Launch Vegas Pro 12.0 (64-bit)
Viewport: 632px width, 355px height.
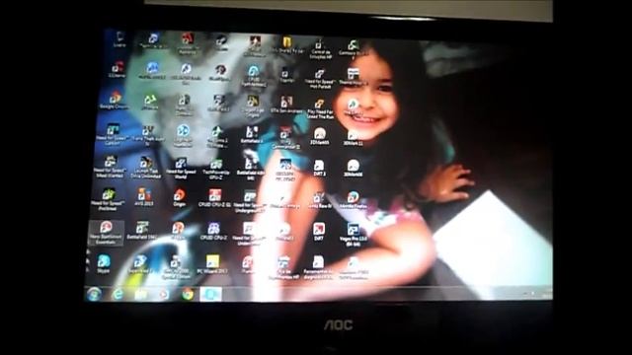coord(354,234)
